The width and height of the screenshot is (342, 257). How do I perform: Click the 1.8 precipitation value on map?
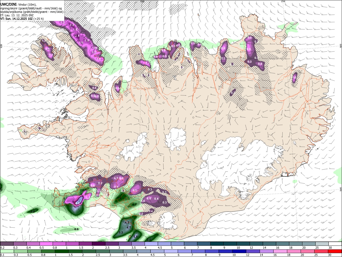(x=75, y=29)
